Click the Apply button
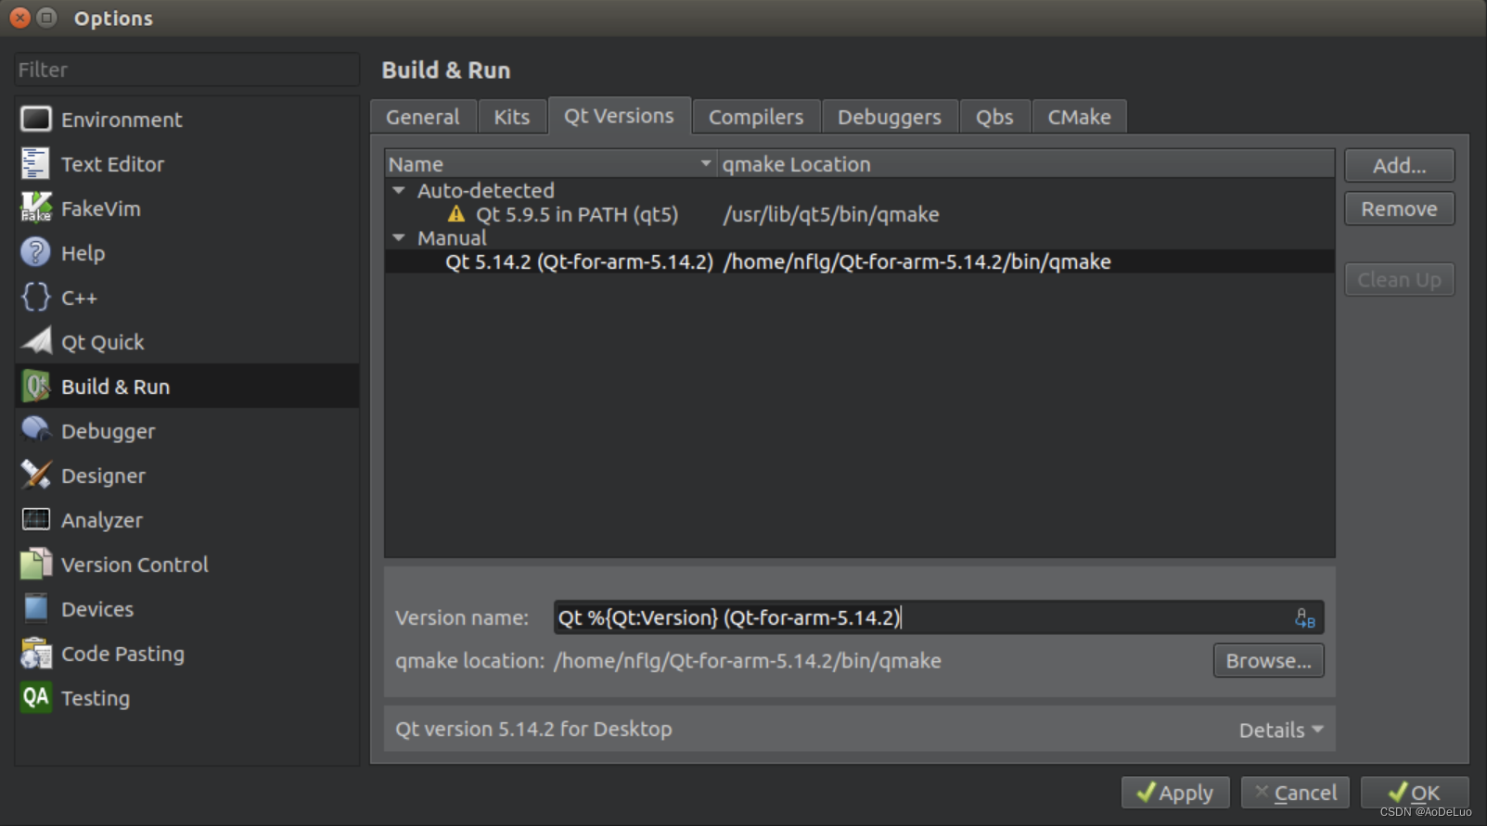This screenshot has height=826, width=1487. (x=1175, y=793)
